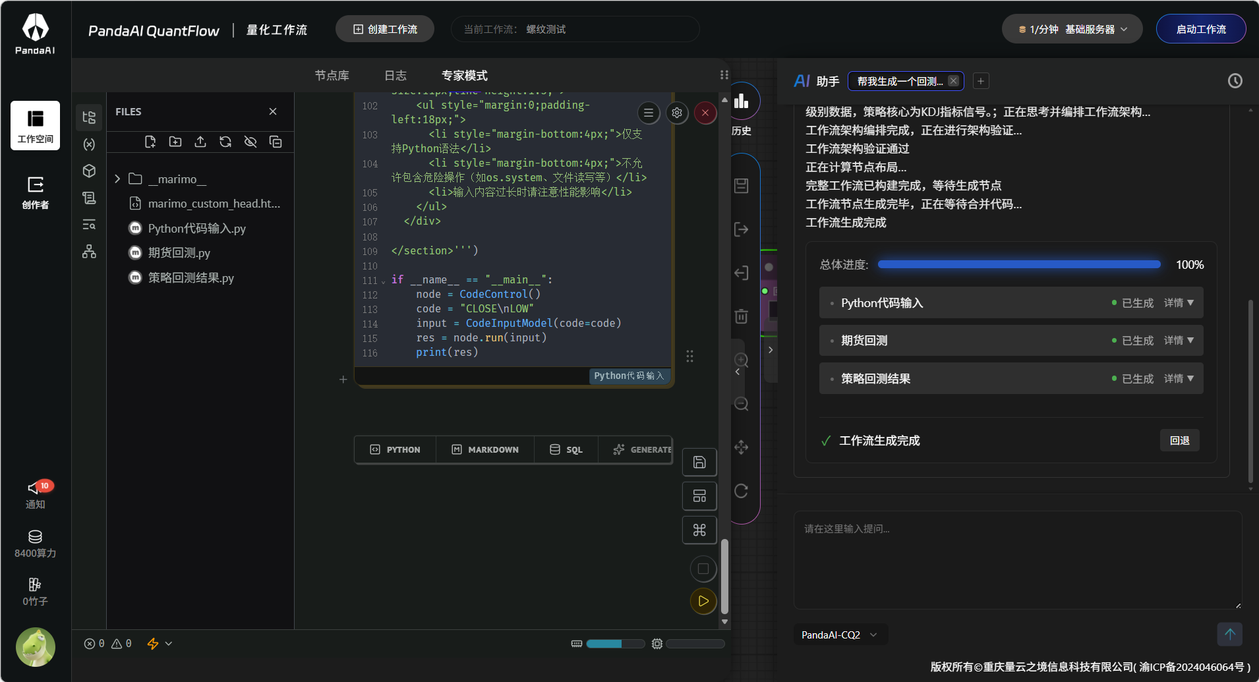Open the command palette icon
Screen dimensions: 1259x682
pyautogui.click(x=699, y=530)
